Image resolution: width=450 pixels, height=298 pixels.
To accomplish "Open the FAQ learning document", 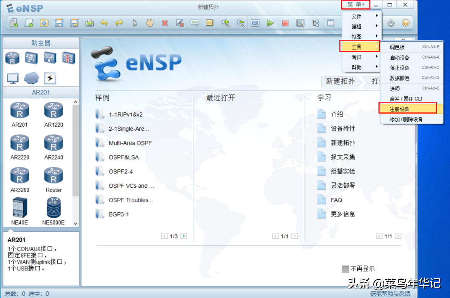I will point(330,200).
